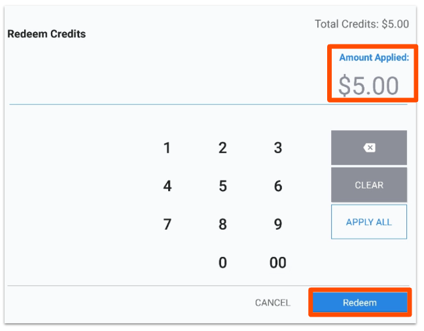Enter digit 8 on the keypad
Image resolution: width=424 pixels, height=331 pixels.
[x=222, y=225]
